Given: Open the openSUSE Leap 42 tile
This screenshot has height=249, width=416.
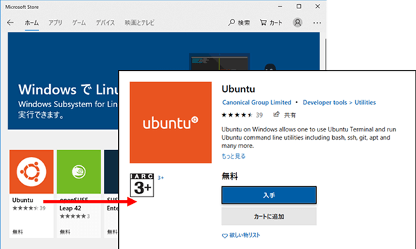Looking at the screenshot, I should coord(78,194).
